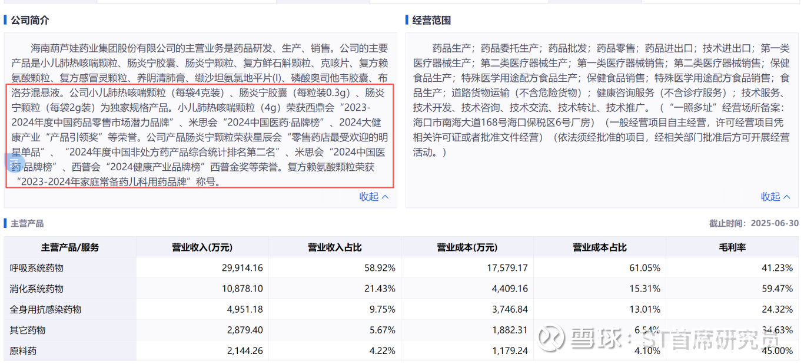804x364 pixels.
Task: Click gross margin 41.23%
Action: tap(778, 268)
